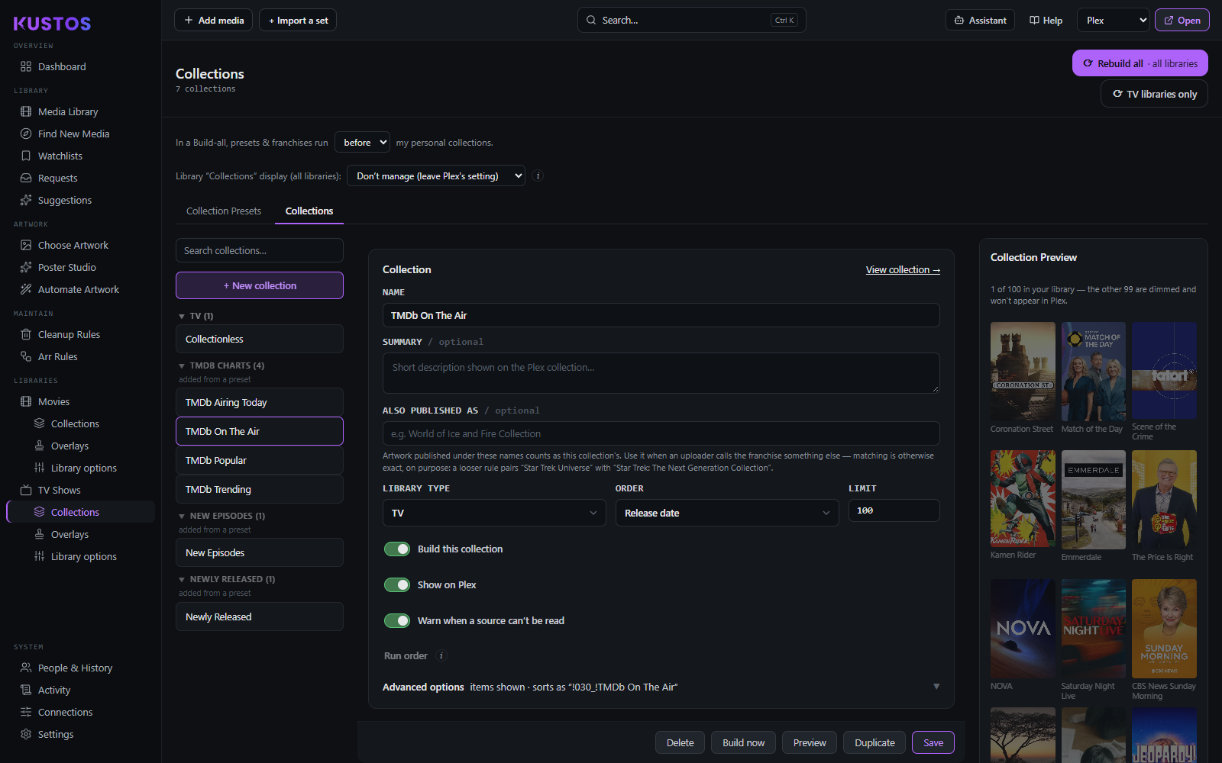1222x763 pixels.
Task: Open the Order Release date dropdown
Action: click(727, 513)
